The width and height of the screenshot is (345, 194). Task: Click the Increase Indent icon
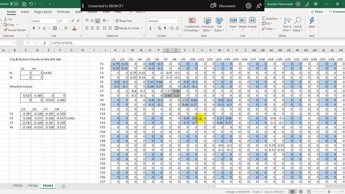point(110,28)
